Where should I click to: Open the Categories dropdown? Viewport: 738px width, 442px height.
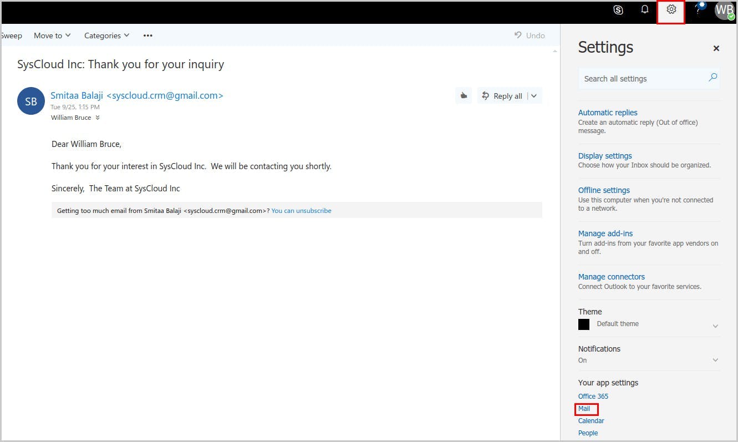(x=106, y=35)
